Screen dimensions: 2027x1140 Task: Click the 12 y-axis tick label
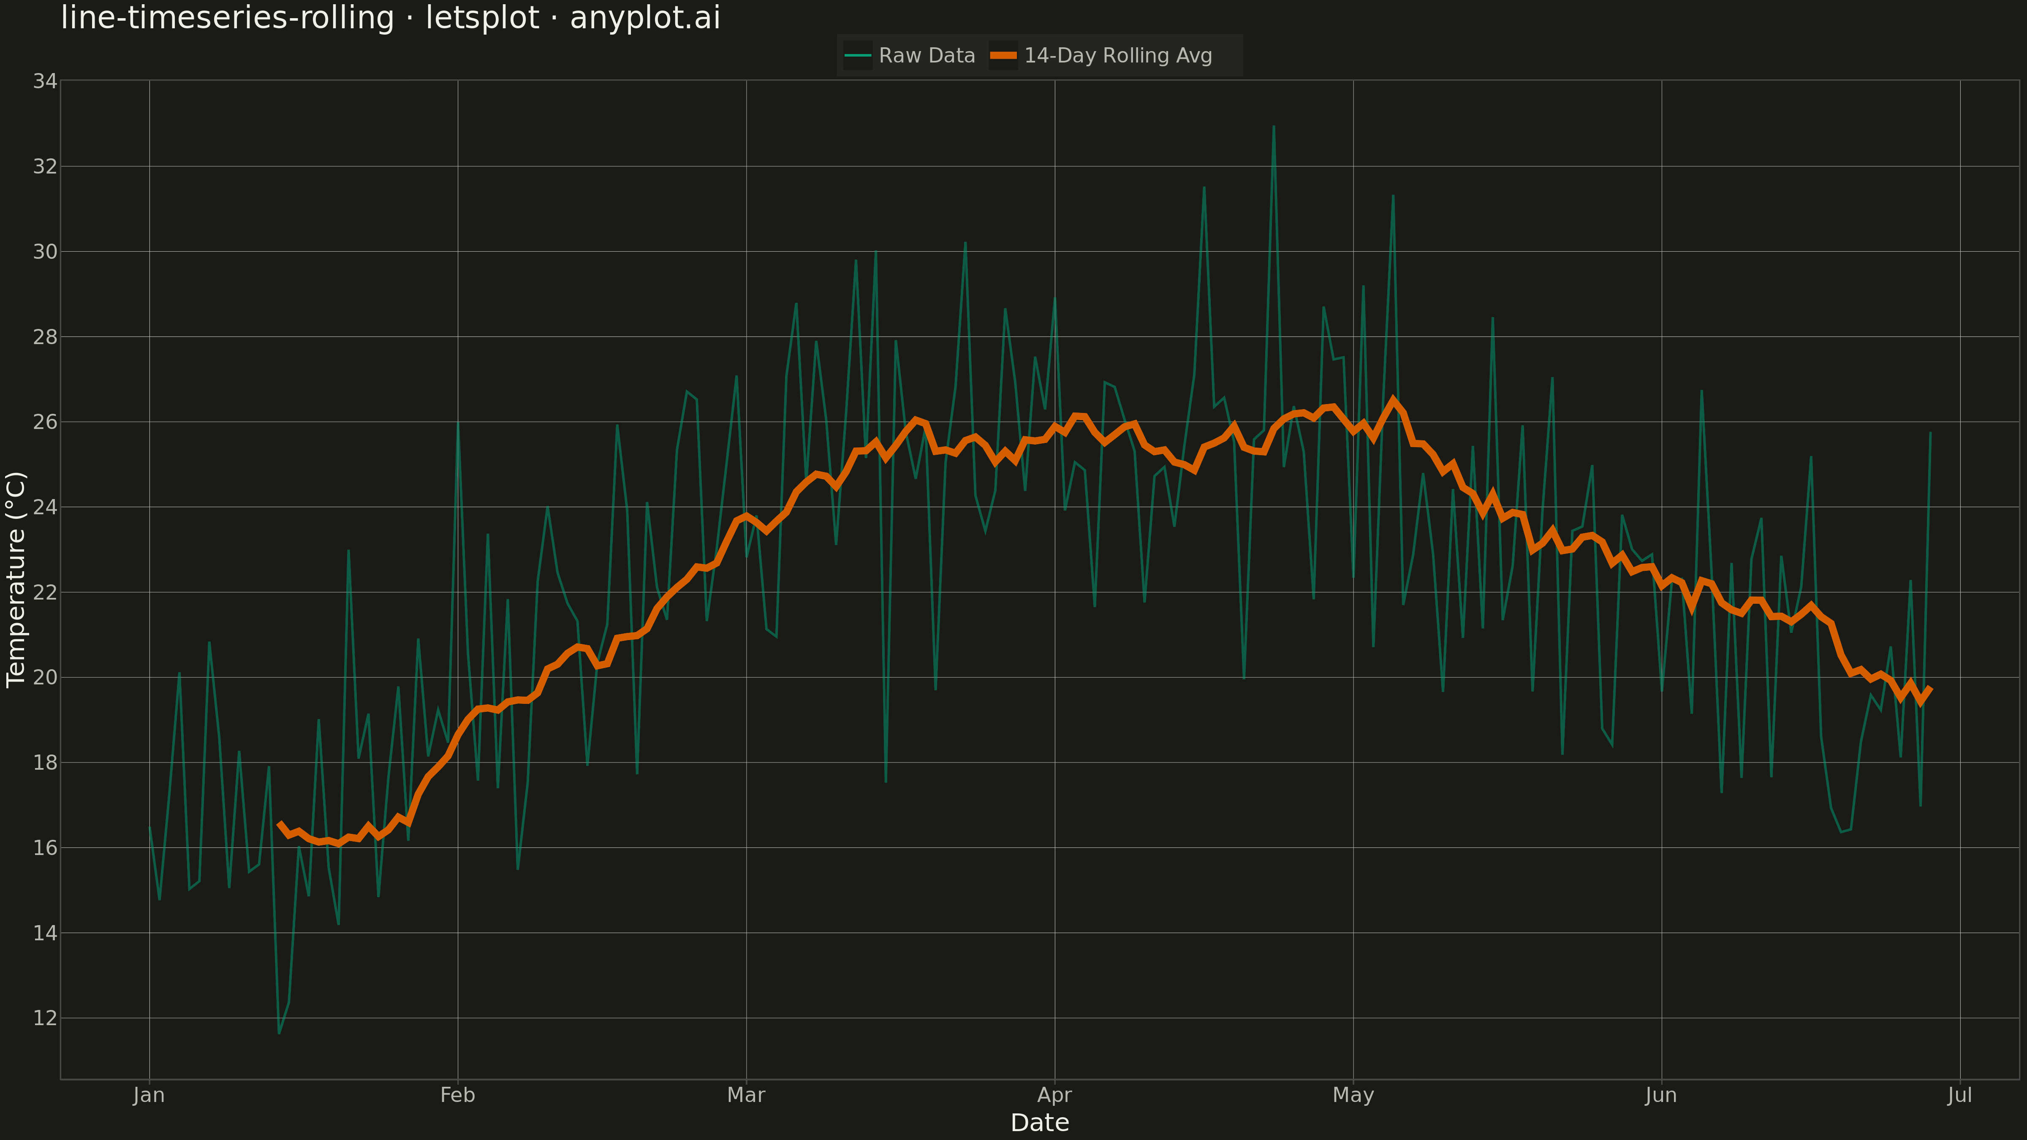pyautogui.click(x=45, y=1018)
